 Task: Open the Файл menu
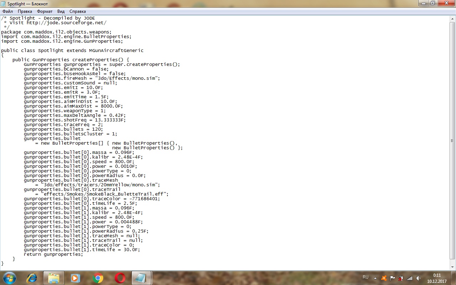click(7, 11)
